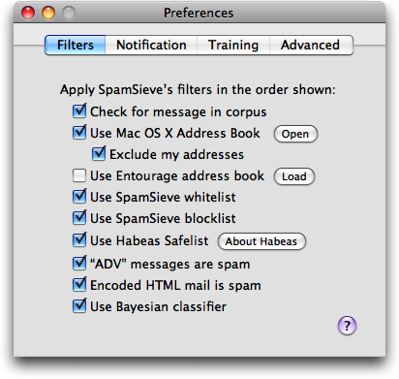
Task: Toggle Use SpamSieve whitelist checkbox
Action: tap(79, 197)
